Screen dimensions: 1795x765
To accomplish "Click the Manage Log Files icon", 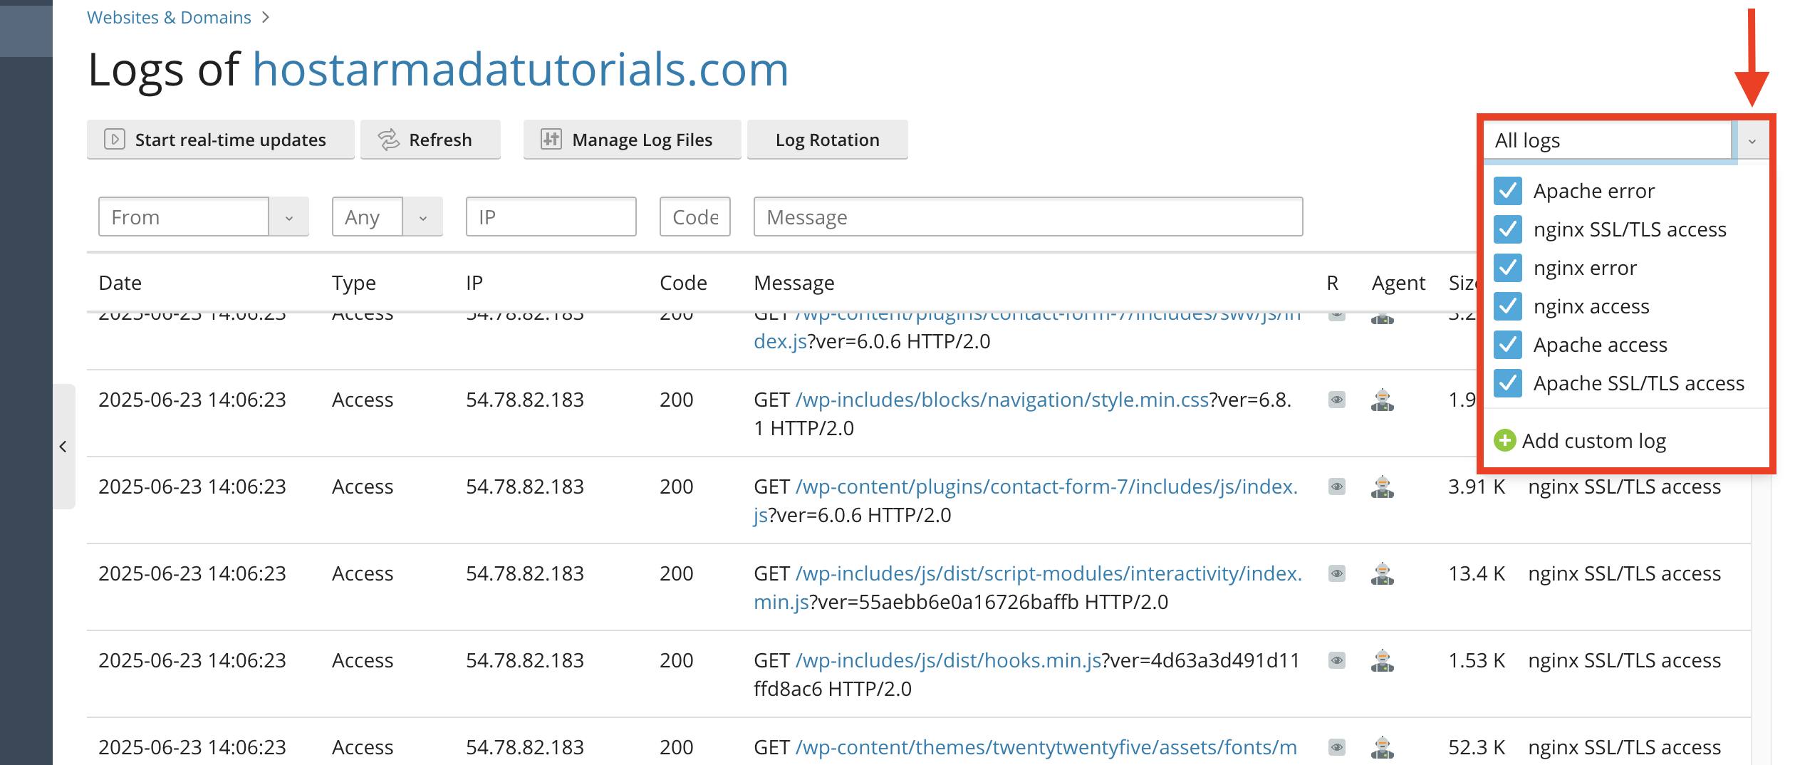I will [x=551, y=139].
